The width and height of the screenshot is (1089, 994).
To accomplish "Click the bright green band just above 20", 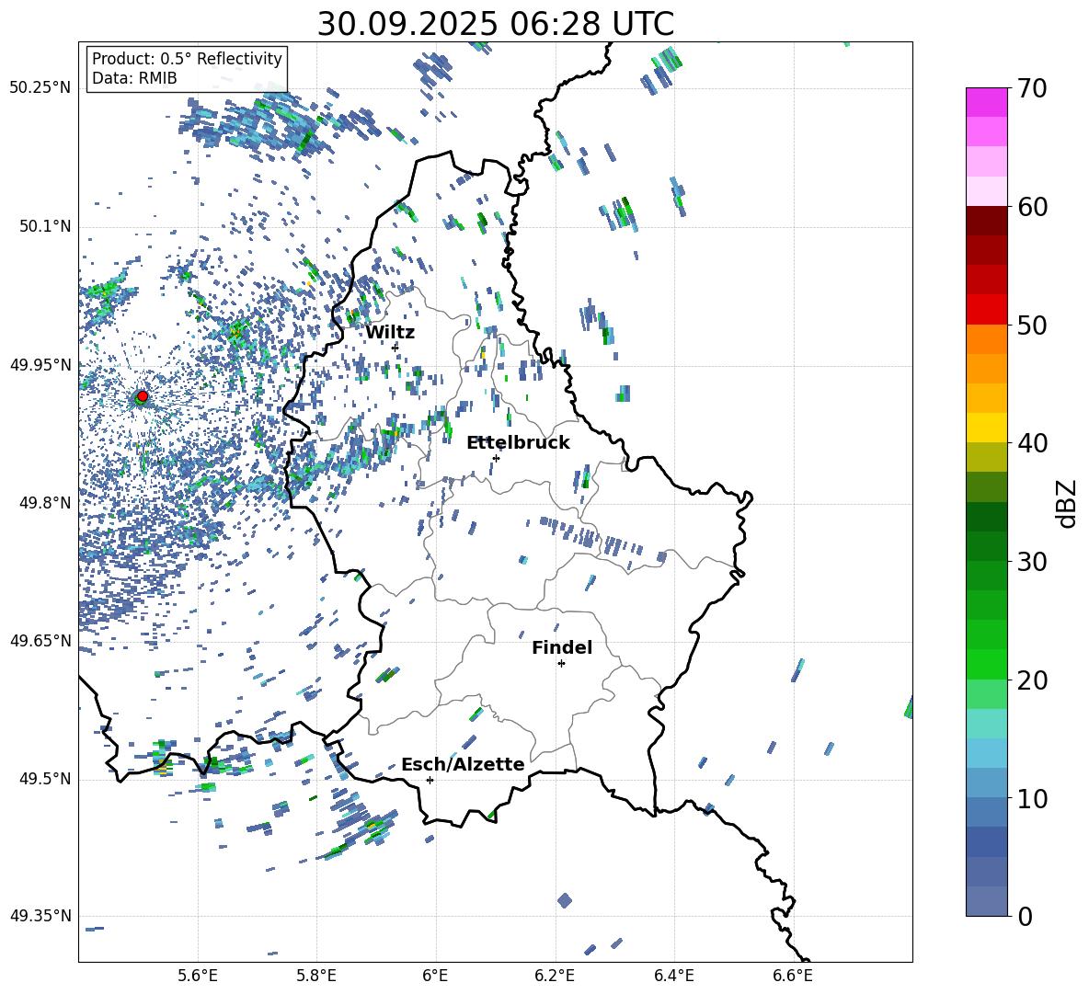I will 986,664.
